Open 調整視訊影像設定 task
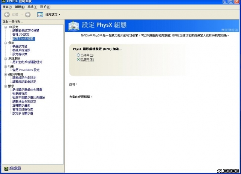 (x=24, y=82)
